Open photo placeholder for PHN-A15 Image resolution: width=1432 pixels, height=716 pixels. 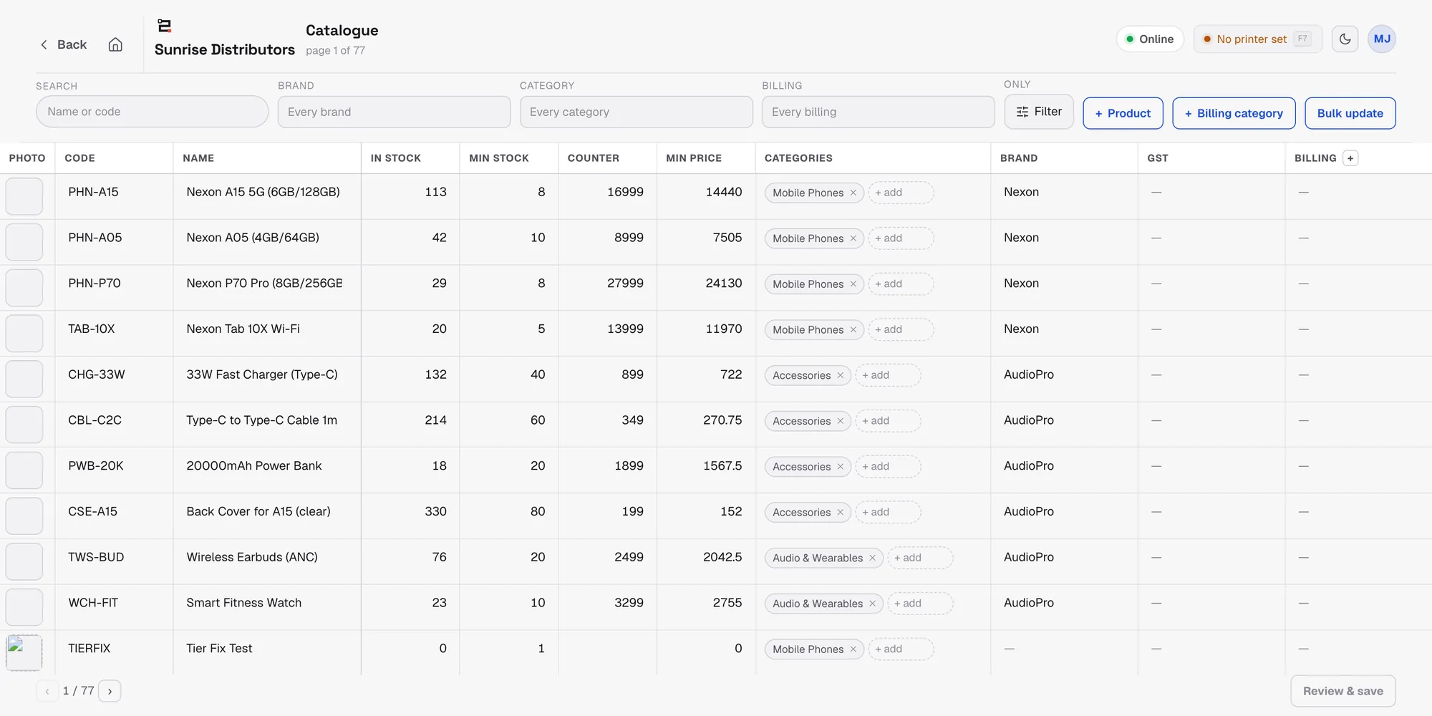[x=24, y=196]
